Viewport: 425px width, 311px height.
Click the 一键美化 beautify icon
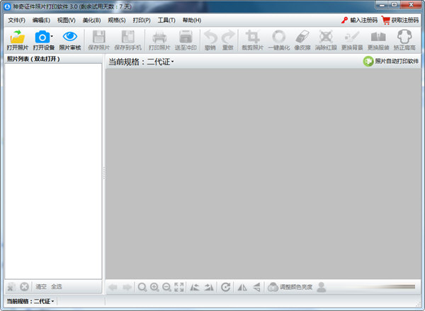[x=280, y=37]
